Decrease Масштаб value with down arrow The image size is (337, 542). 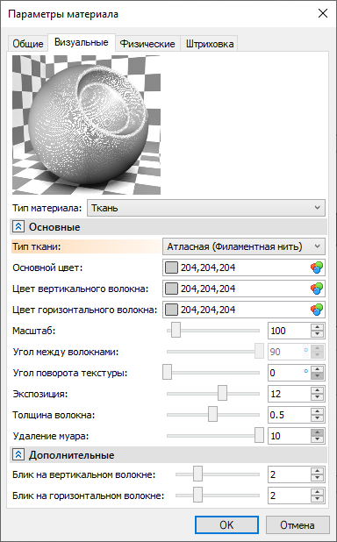pyautogui.click(x=317, y=334)
